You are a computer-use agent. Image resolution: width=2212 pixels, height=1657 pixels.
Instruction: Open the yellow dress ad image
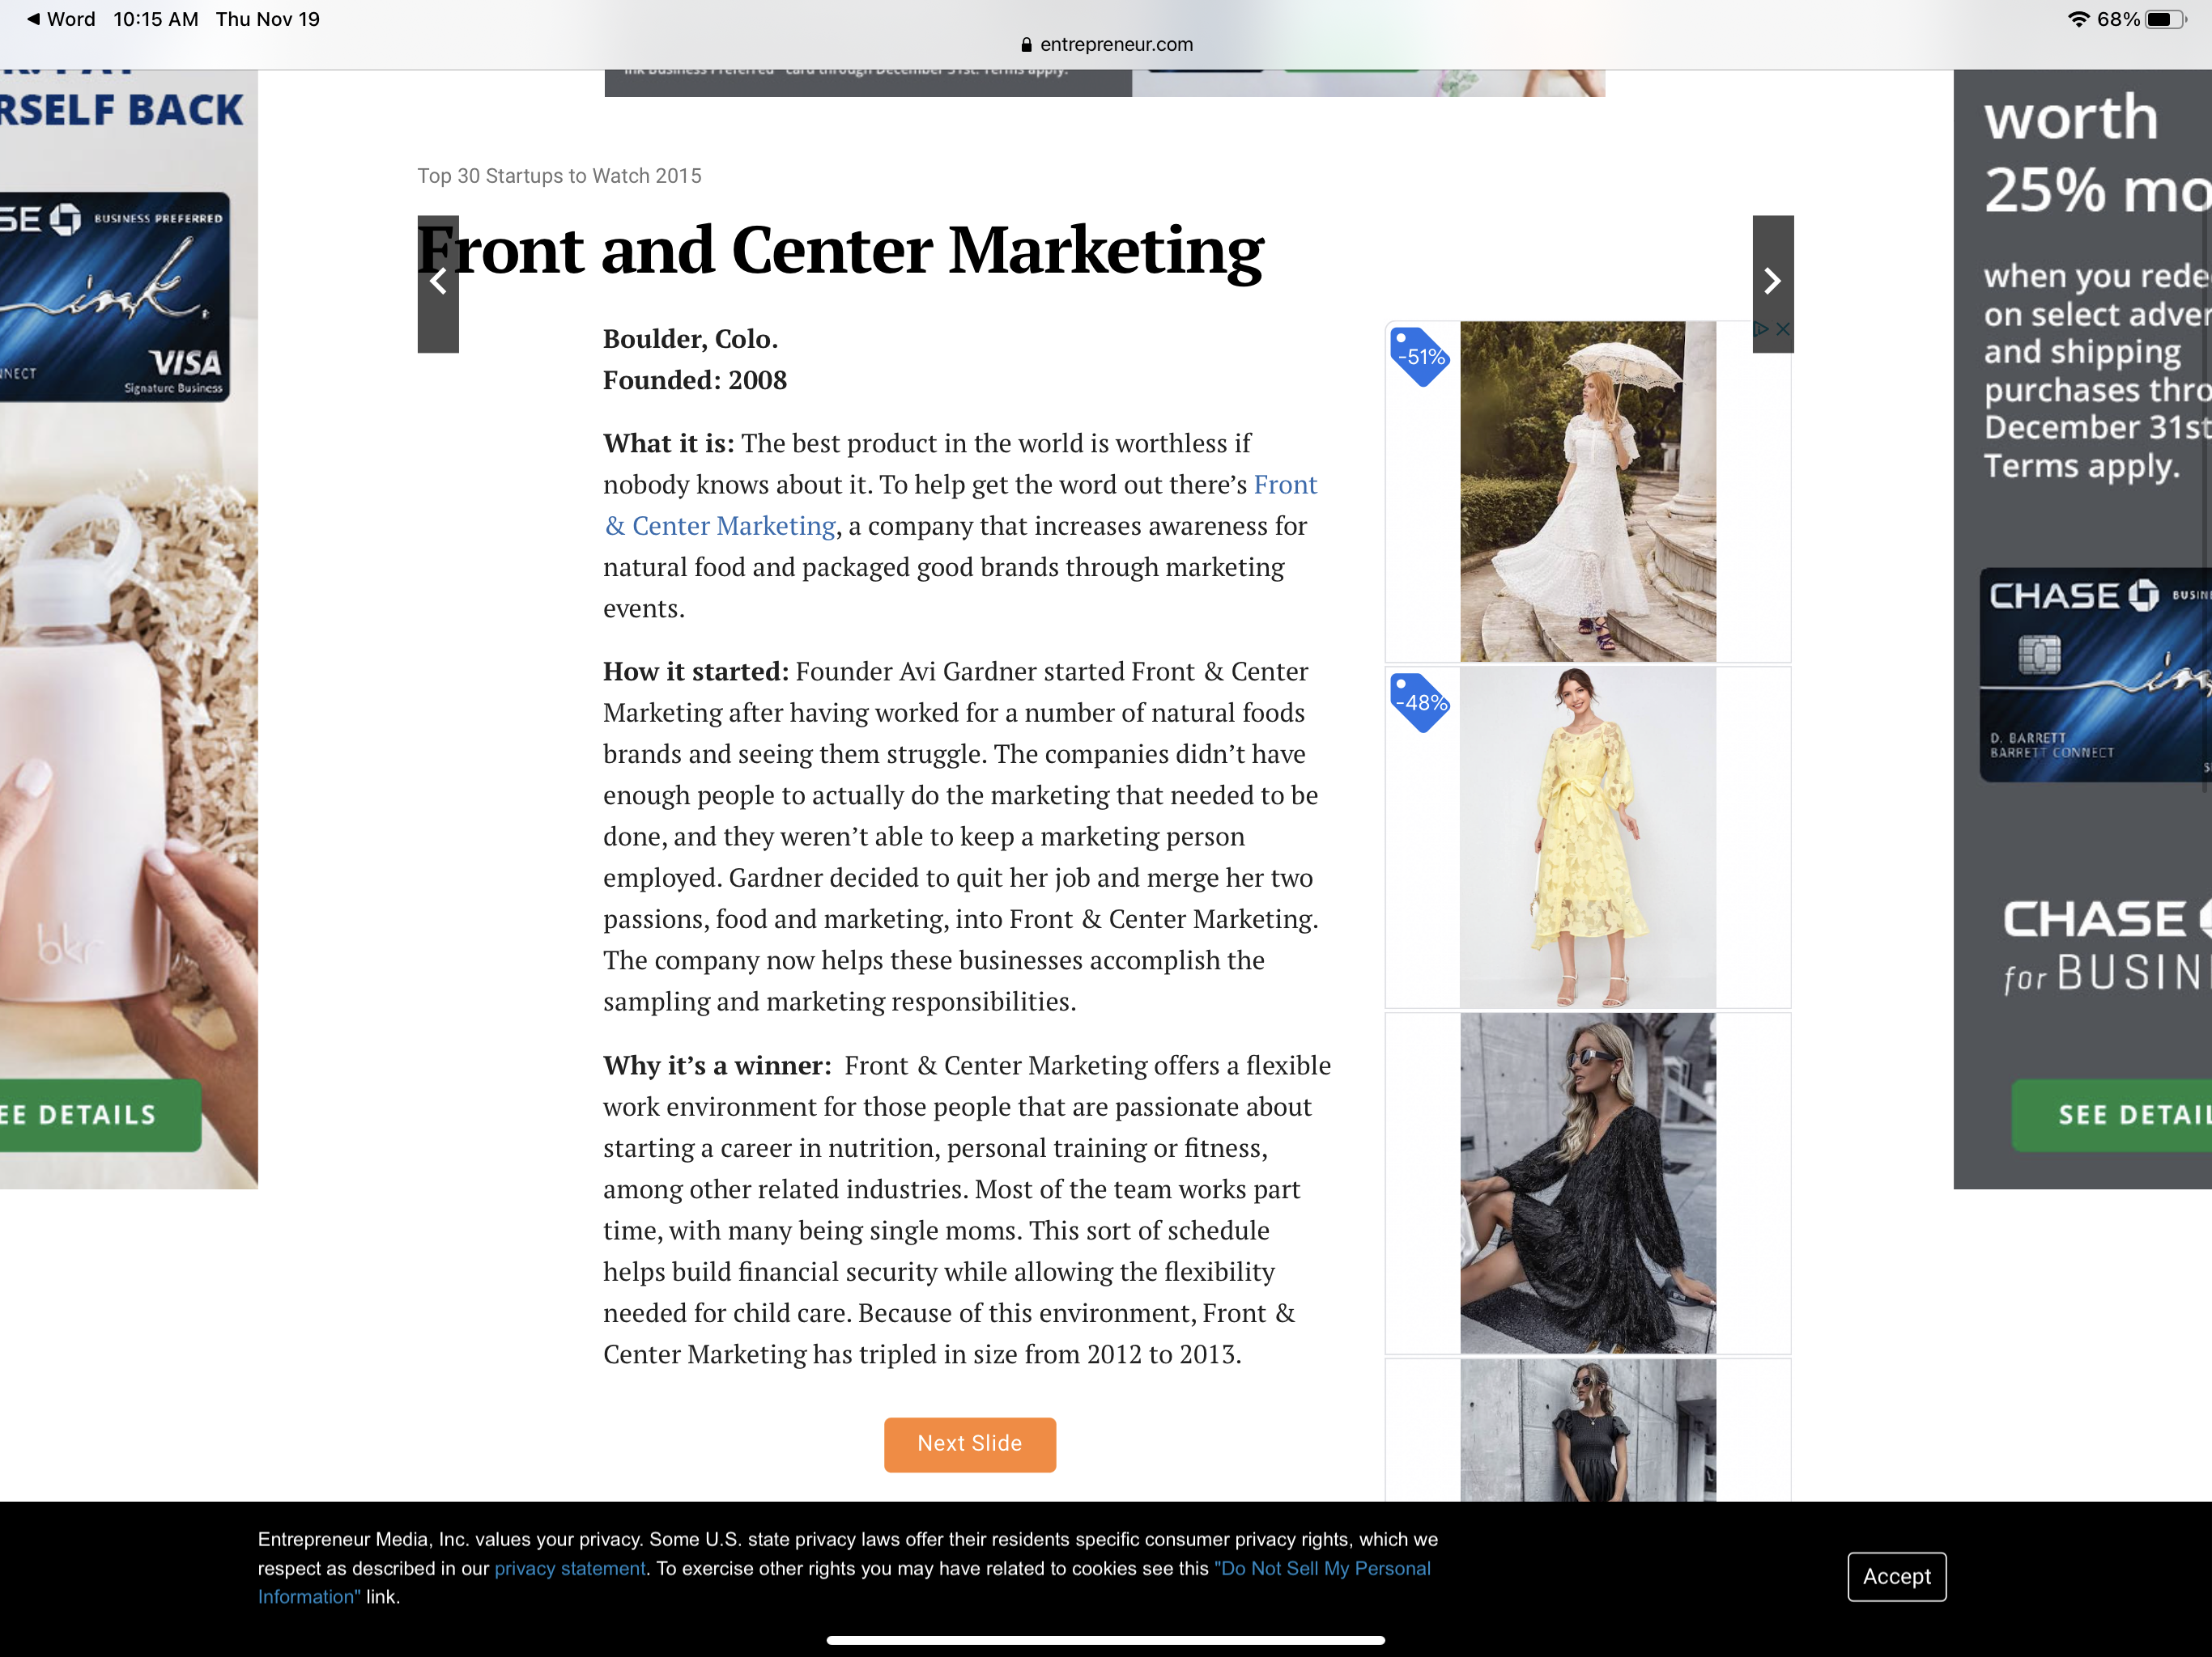[1588, 837]
